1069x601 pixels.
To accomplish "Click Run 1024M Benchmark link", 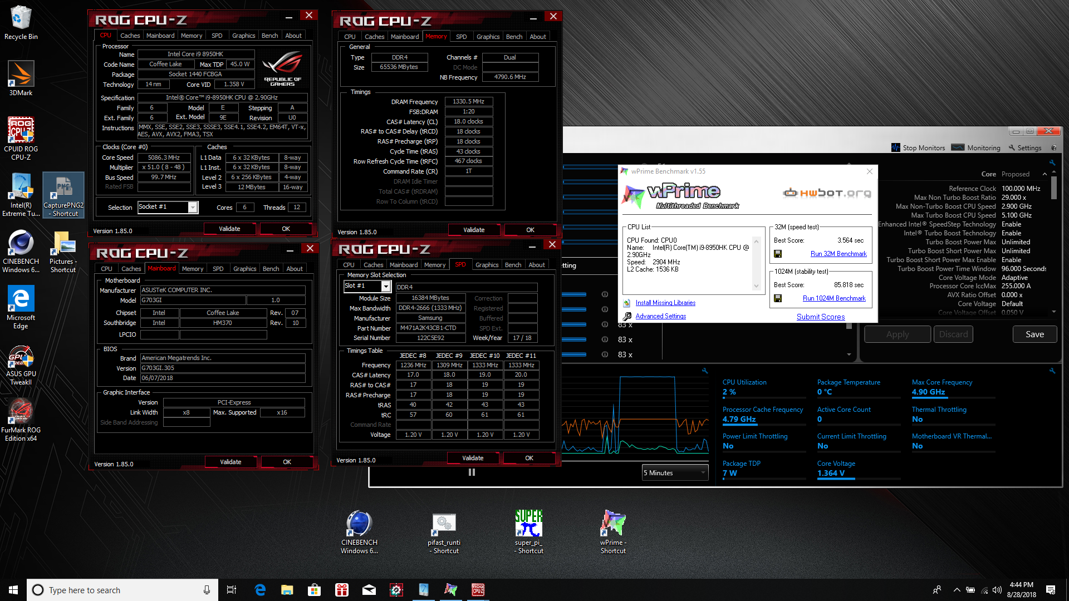I will [834, 298].
